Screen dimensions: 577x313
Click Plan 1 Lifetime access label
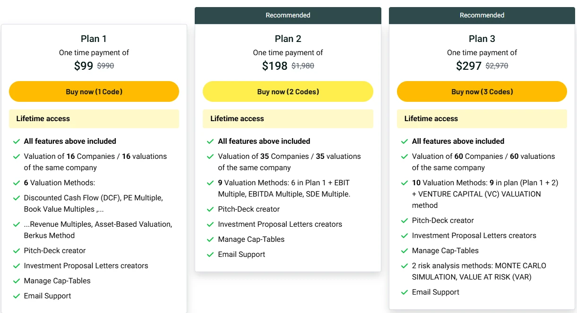pos(43,119)
